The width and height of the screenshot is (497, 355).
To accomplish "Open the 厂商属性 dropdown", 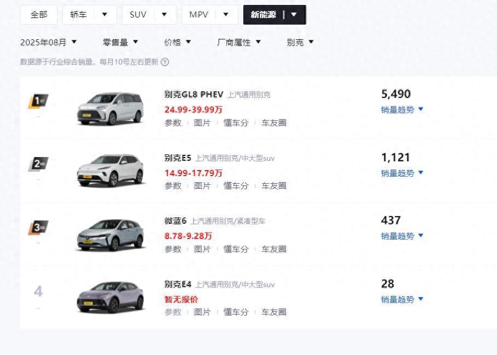I will tap(239, 42).
